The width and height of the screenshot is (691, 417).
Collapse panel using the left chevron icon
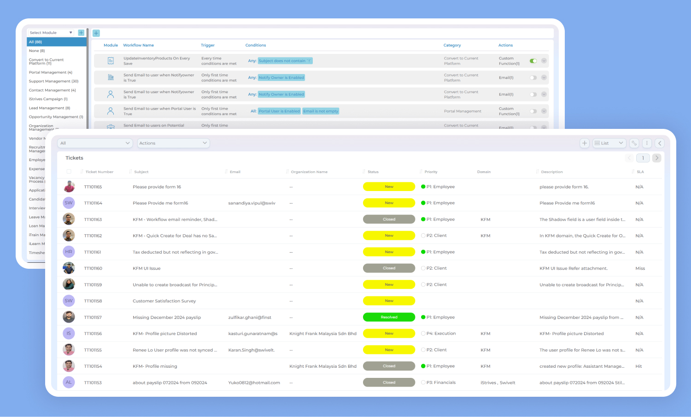click(x=660, y=143)
